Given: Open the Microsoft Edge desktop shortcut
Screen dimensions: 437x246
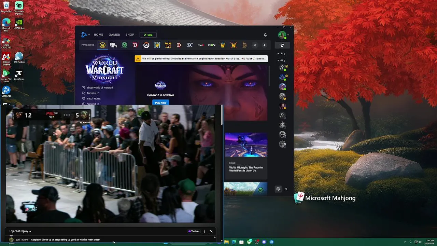Looking at the screenshot, I should [6, 25].
